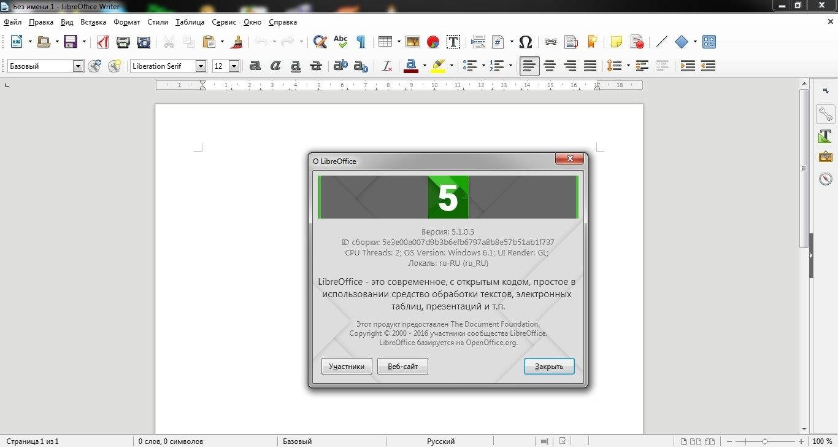Open paragraph style dropdown Базовый

click(78, 66)
